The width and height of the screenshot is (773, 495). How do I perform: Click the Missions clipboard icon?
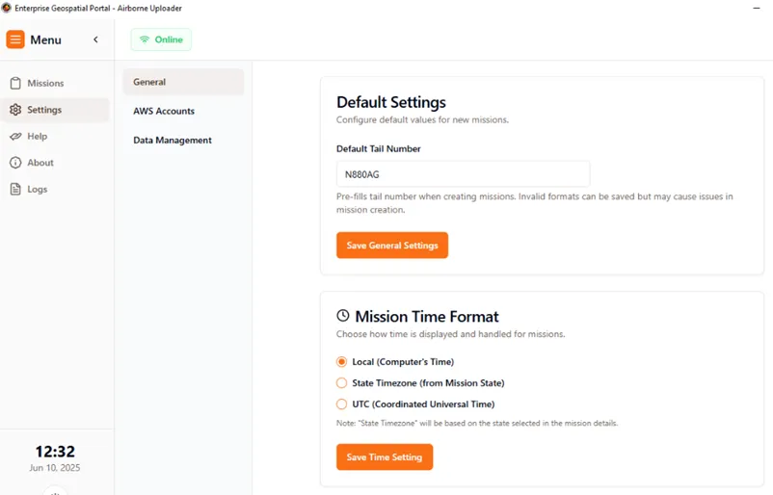[x=15, y=84]
